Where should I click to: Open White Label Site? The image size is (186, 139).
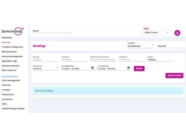click(x=9, y=70)
